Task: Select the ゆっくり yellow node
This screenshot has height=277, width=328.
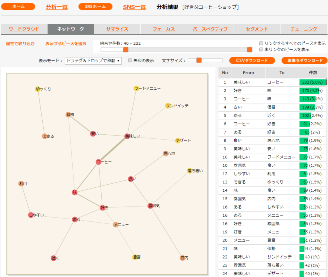Action: pos(38,89)
